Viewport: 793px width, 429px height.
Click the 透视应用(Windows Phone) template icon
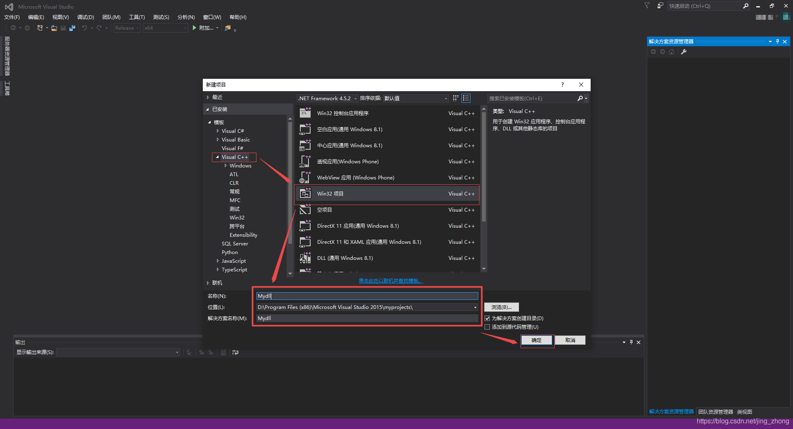click(x=305, y=161)
